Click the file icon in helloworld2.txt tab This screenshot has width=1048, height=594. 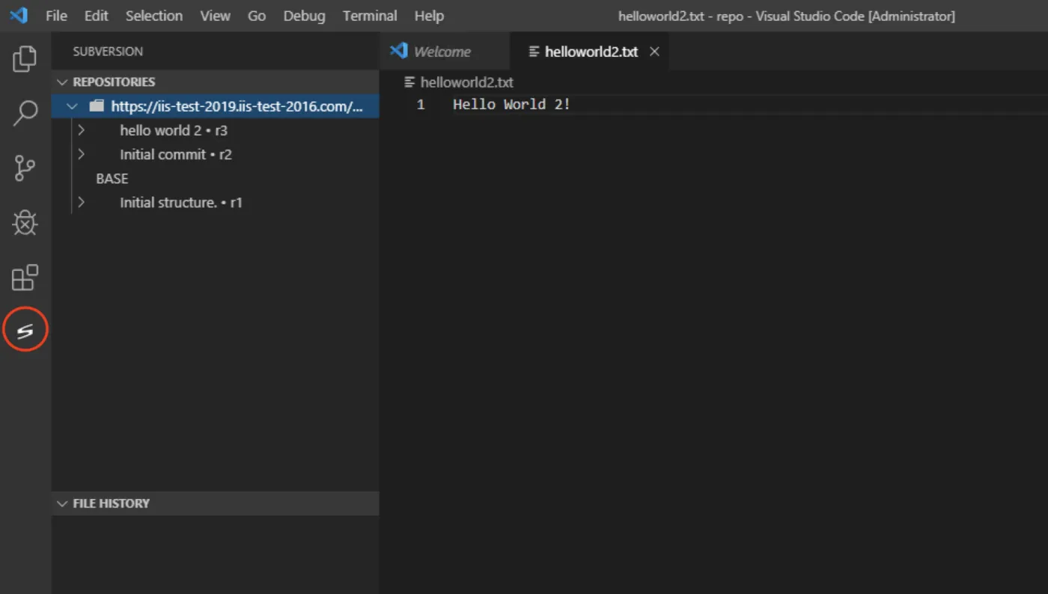coord(534,52)
